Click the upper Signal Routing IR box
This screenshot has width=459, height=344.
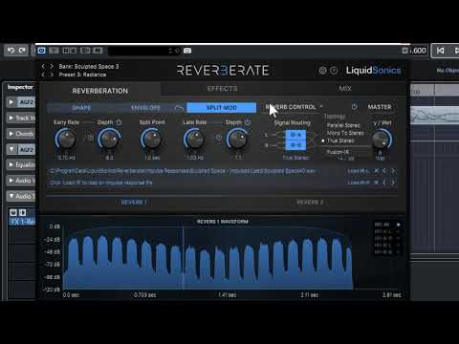[x=295, y=135]
